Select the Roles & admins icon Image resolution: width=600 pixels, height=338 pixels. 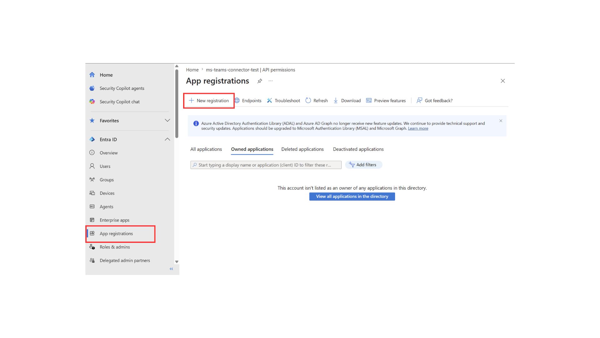(x=92, y=247)
